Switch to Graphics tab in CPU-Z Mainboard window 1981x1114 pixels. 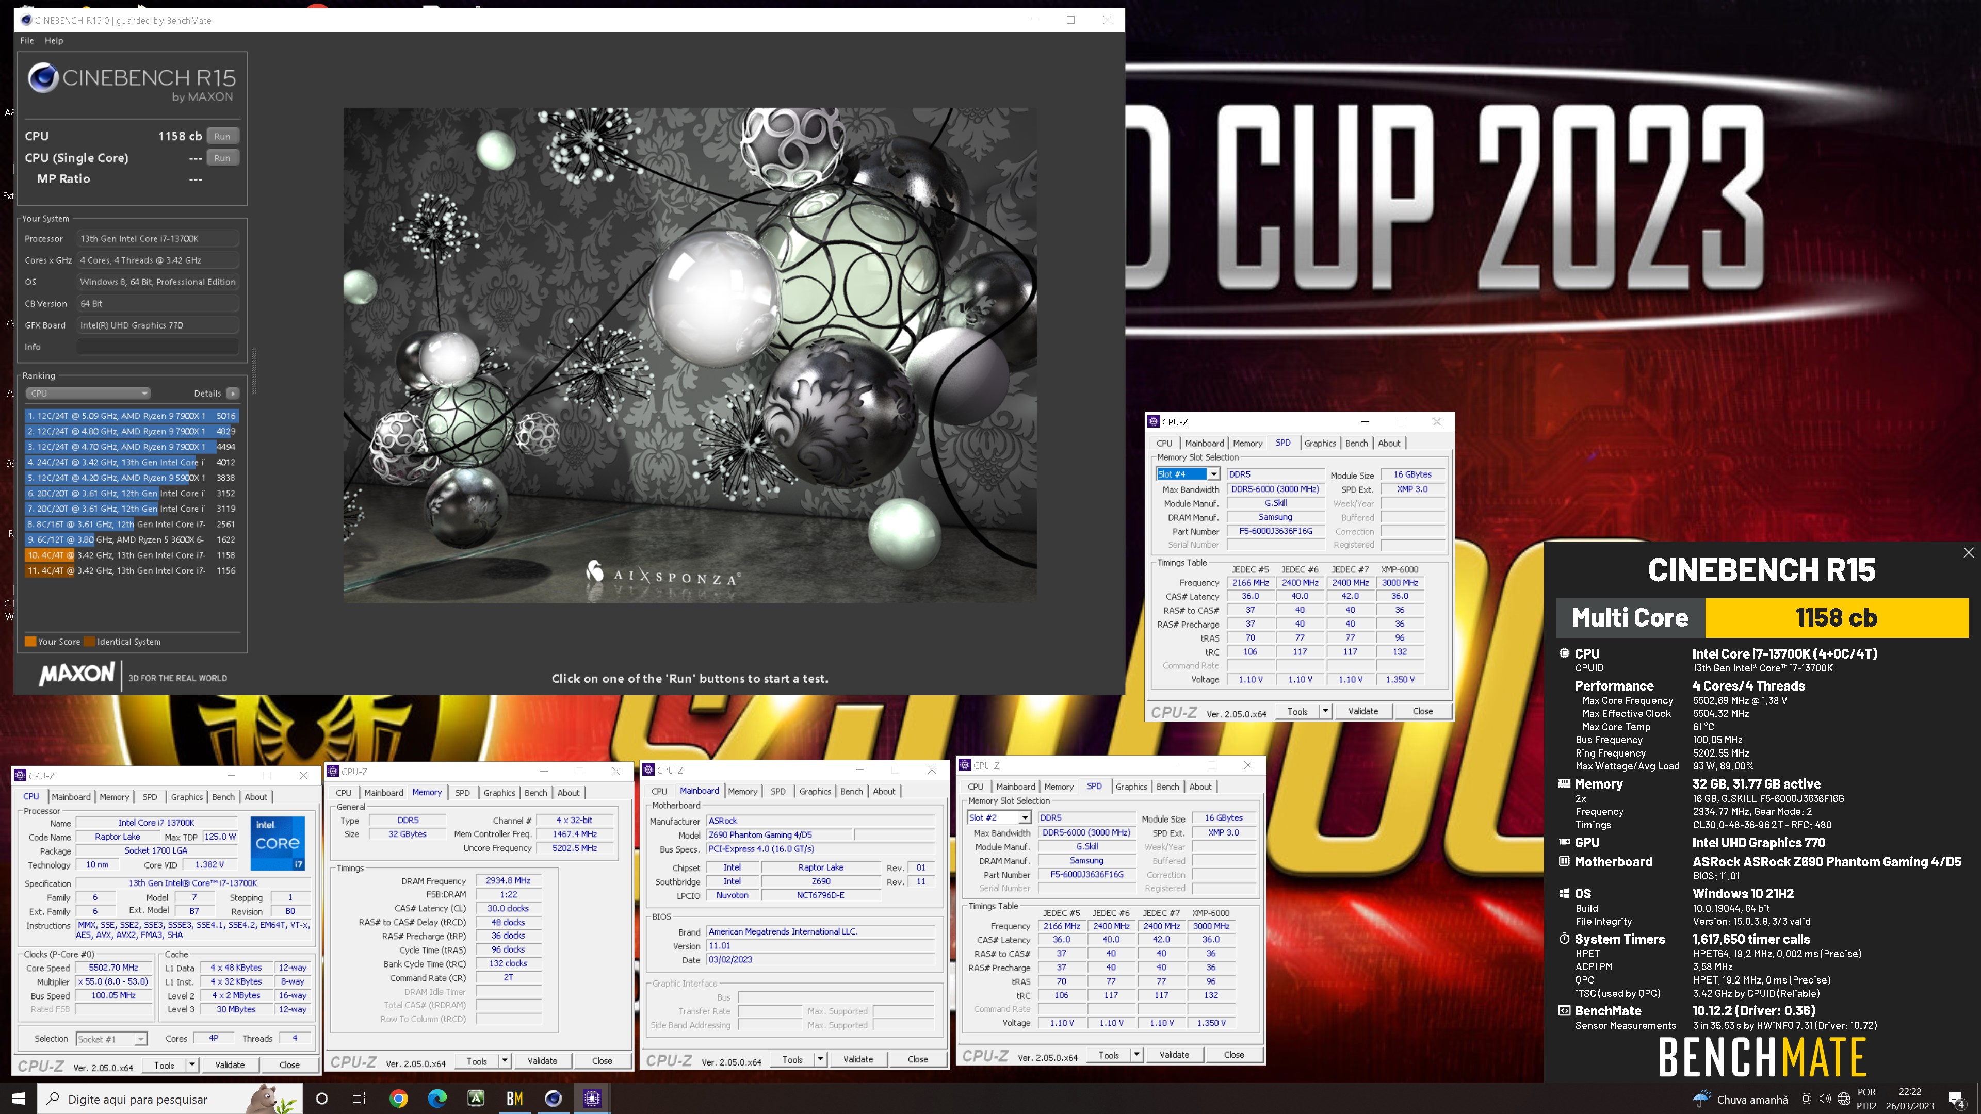(815, 791)
